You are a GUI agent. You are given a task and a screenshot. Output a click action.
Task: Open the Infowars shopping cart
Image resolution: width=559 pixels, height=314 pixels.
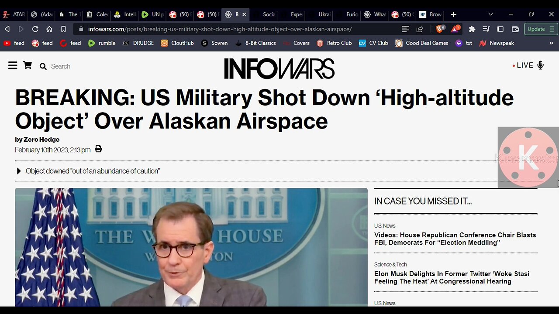pos(28,65)
